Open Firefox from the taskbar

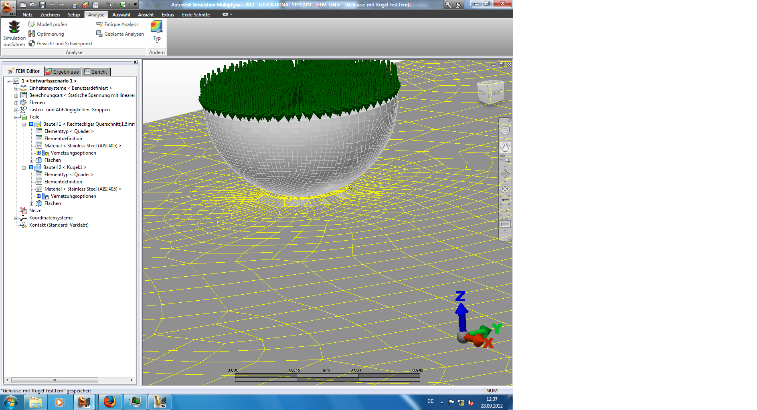click(x=109, y=402)
